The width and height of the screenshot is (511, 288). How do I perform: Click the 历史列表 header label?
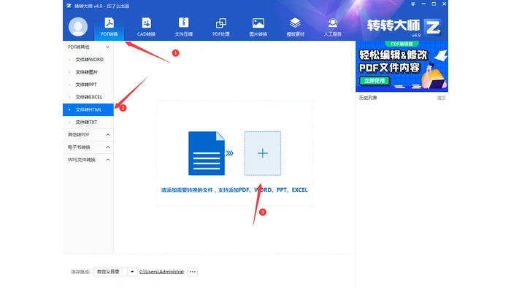[368, 98]
